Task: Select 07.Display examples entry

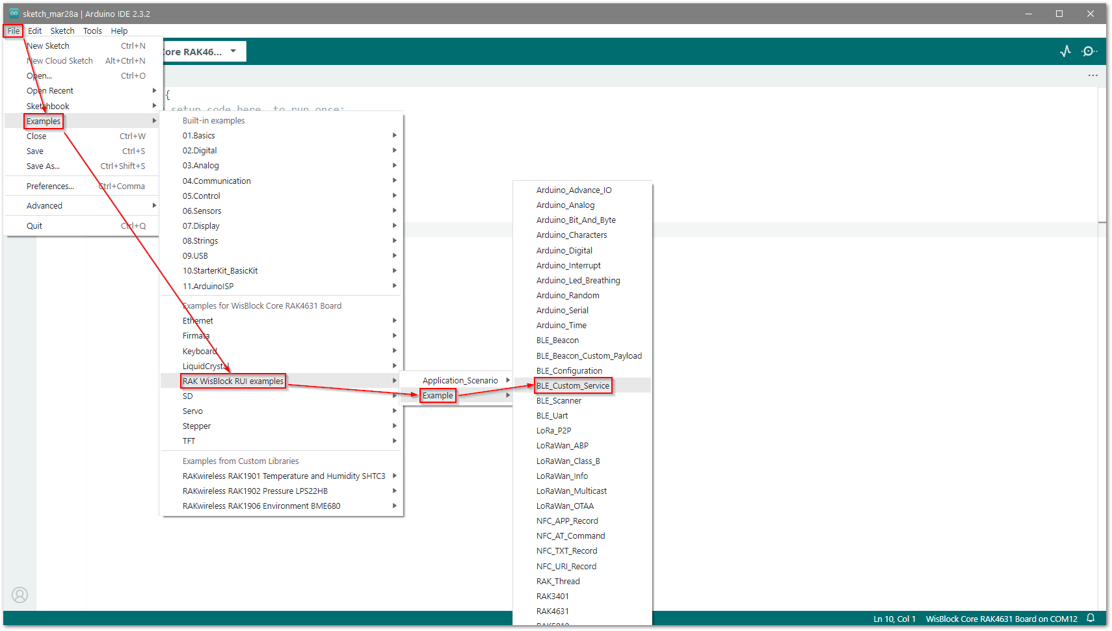Action: coord(282,225)
